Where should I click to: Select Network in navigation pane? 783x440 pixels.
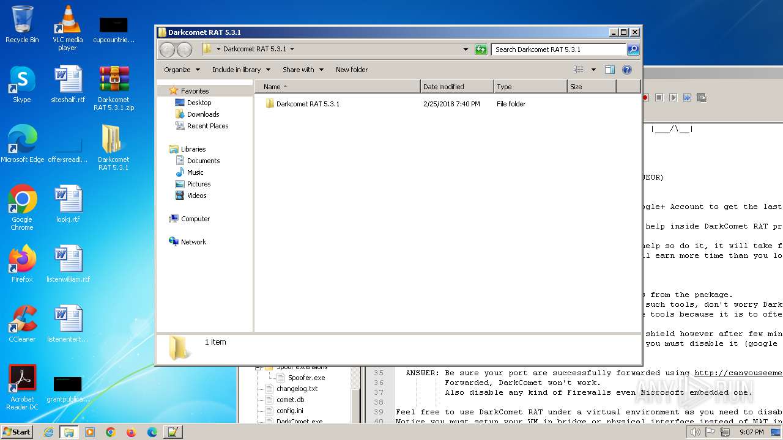coord(193,242)
